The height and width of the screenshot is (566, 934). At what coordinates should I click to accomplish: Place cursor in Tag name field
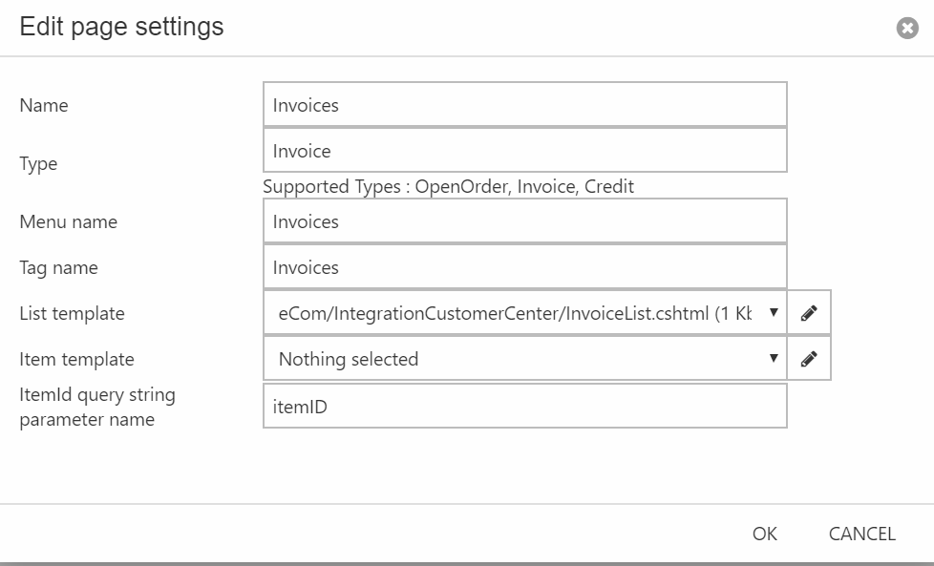tap(524, 267)
